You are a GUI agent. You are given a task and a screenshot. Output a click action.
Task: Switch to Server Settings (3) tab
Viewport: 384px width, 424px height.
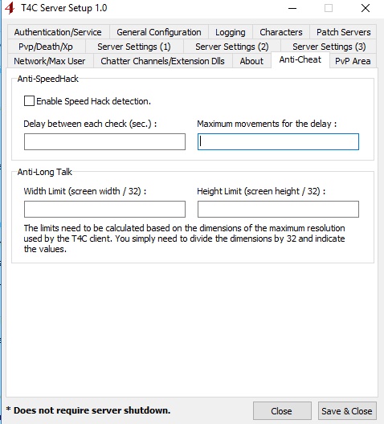click(x=329, y=47)
